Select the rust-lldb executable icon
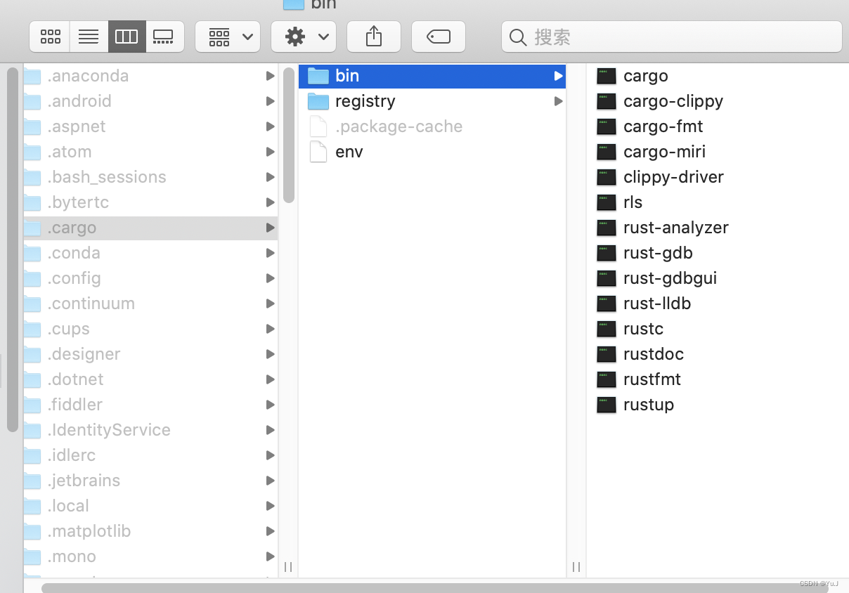The height and width of the screenshot is (593, 849). 607,304
